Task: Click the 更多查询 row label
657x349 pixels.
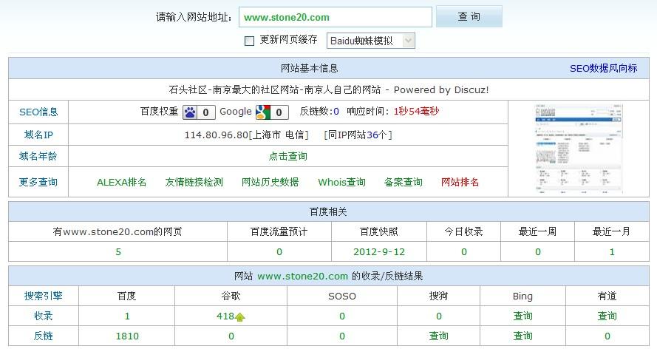Action: click(x=38, y=182)
